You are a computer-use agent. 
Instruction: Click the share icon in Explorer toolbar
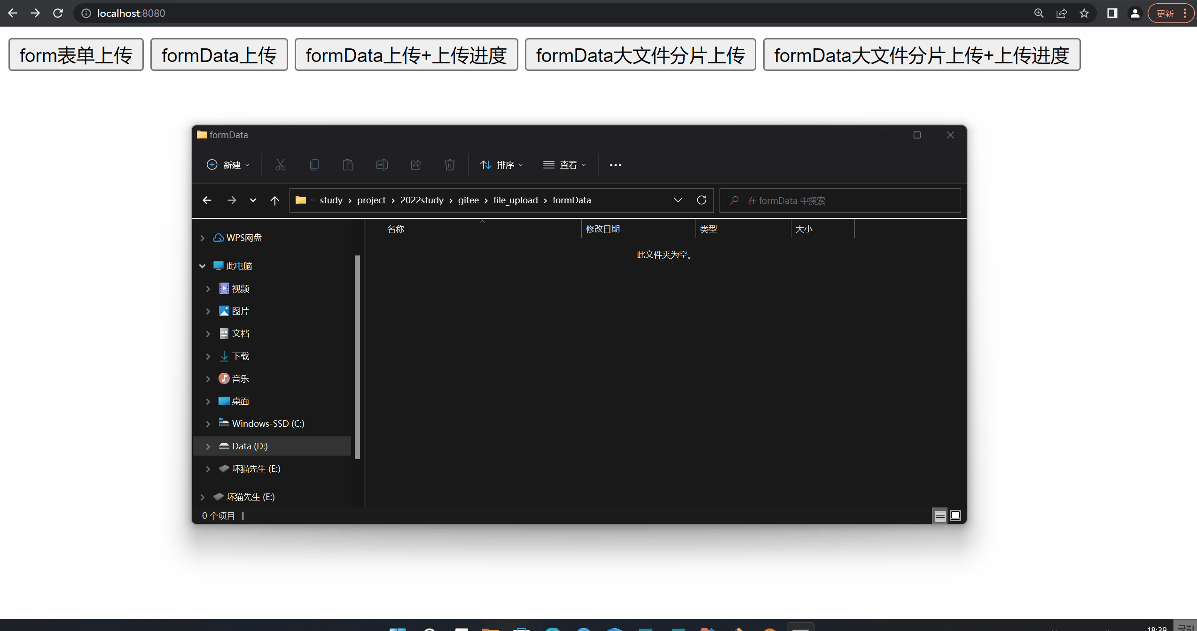[416, 165]
